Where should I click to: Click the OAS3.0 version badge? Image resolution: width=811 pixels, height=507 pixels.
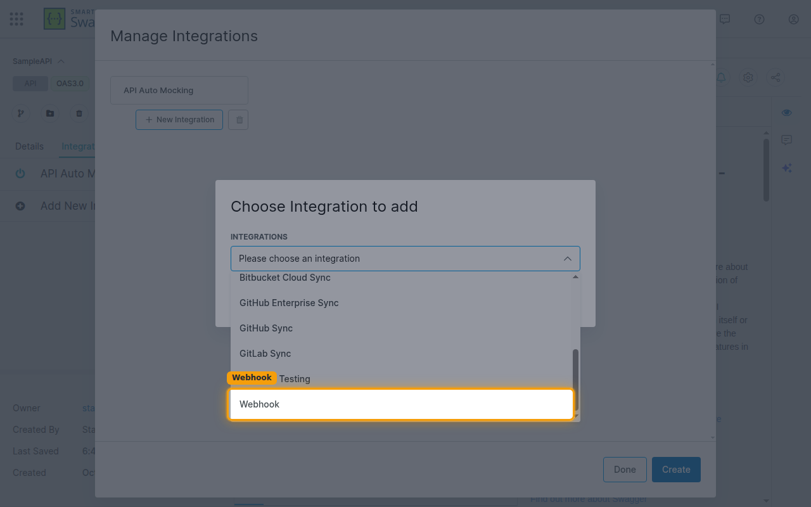tap(70, 84)
